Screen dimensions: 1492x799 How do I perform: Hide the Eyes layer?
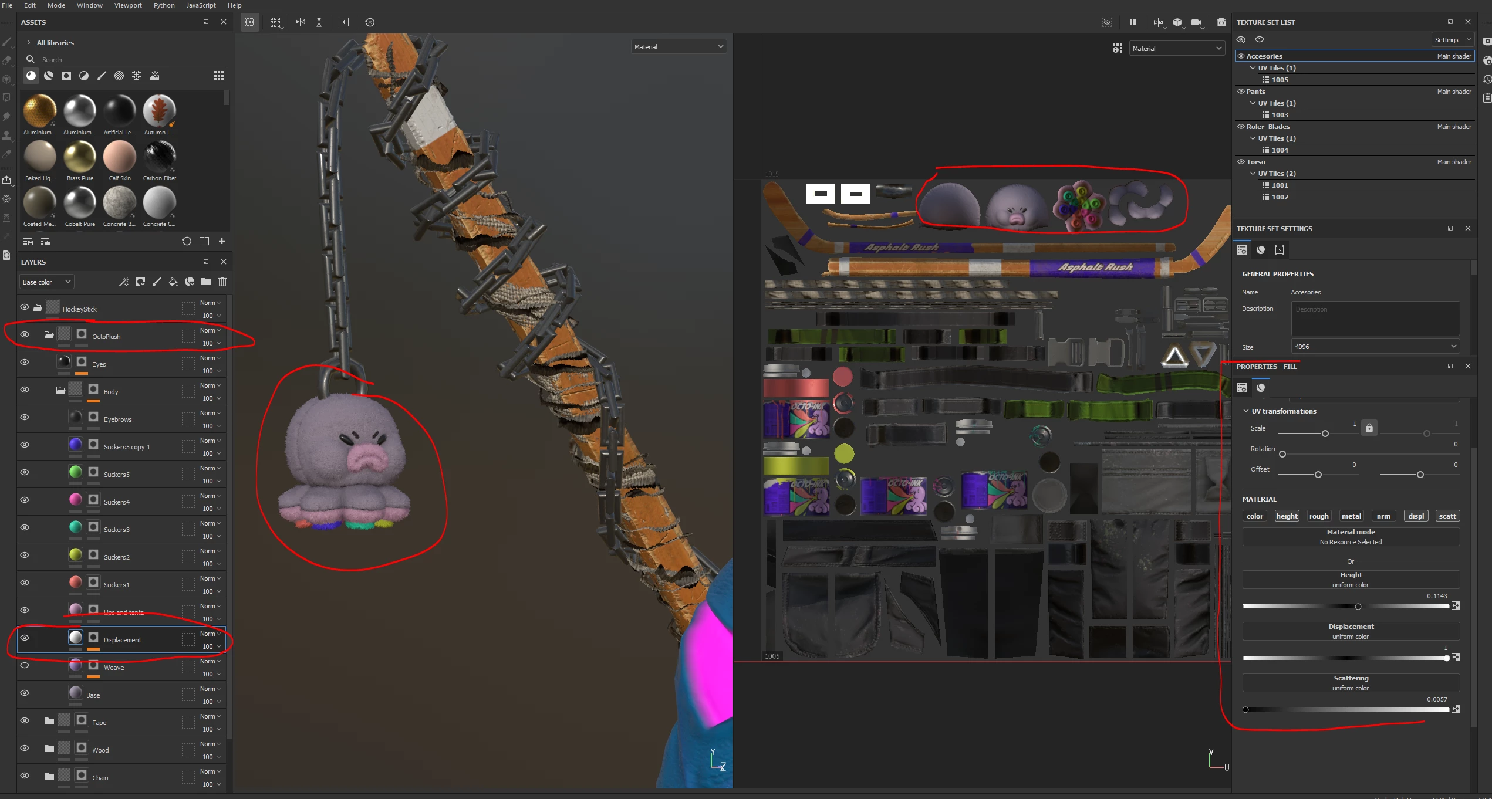coord(25,362)
